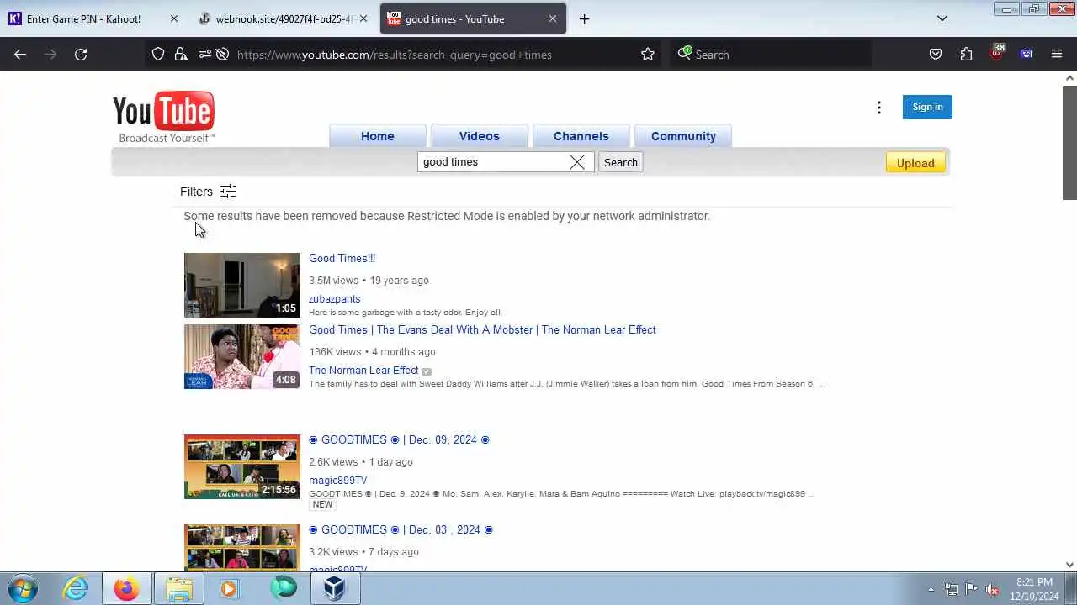Open Windows Explorer folder in taskbar
The width and height of the screenshot is (1077, 605).
[x=178, y=588]
